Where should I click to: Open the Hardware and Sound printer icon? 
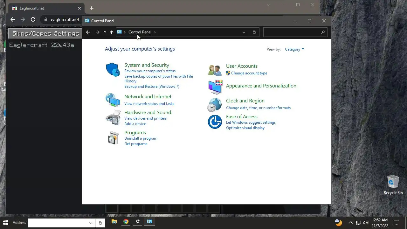113,118
